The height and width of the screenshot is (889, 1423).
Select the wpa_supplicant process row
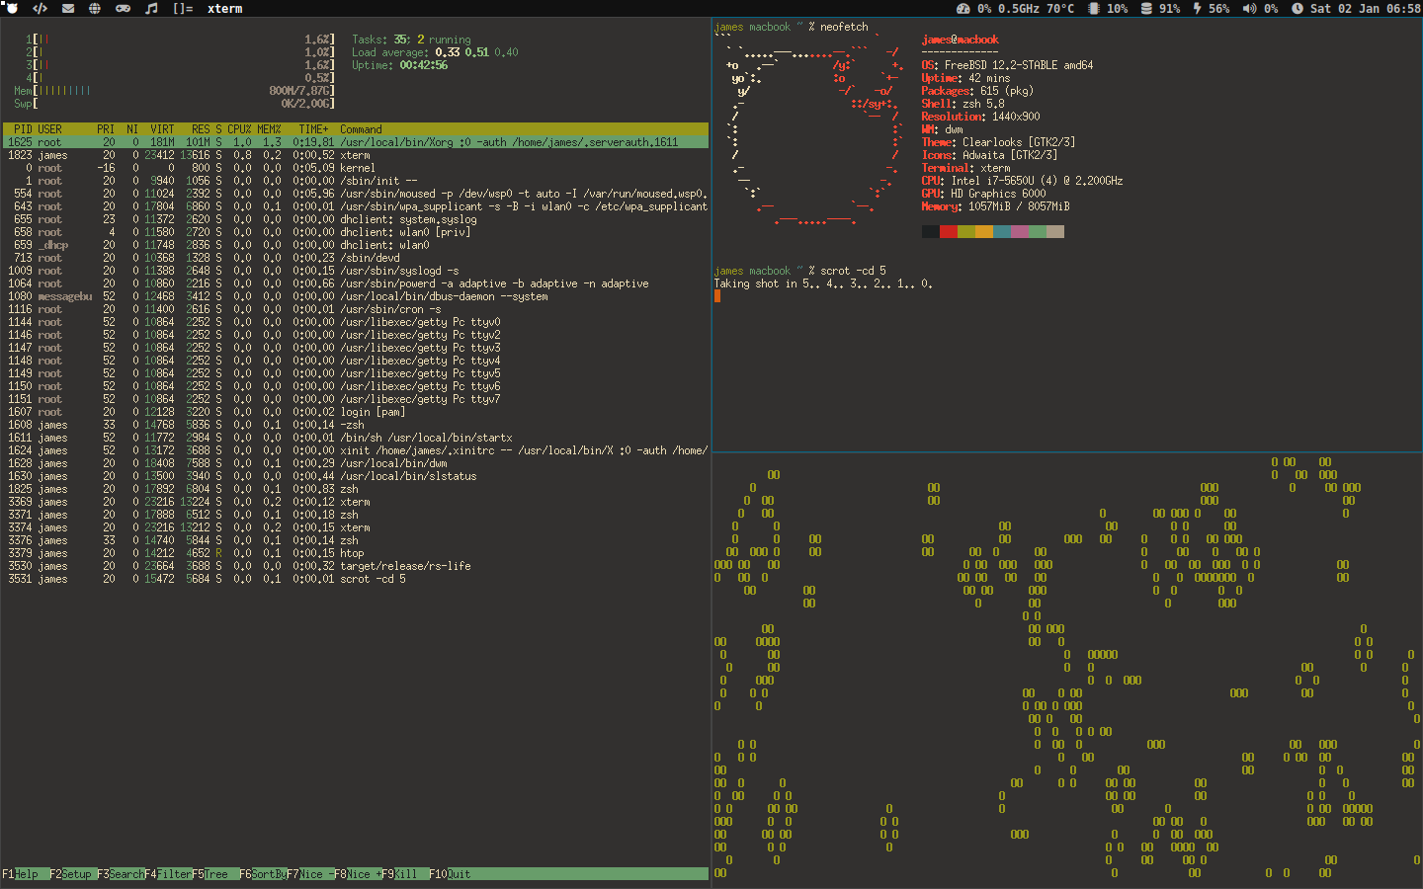click(x=356, y=206)
